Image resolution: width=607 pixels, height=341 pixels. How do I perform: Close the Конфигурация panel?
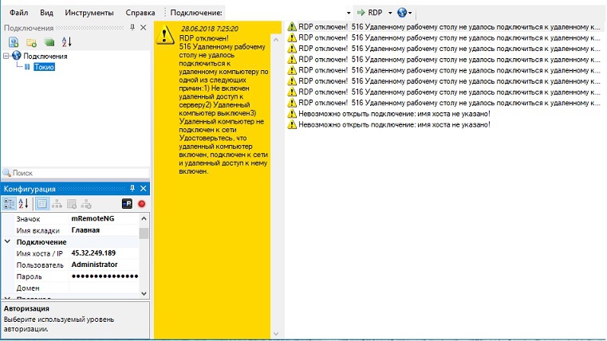(x=144, y=188)
